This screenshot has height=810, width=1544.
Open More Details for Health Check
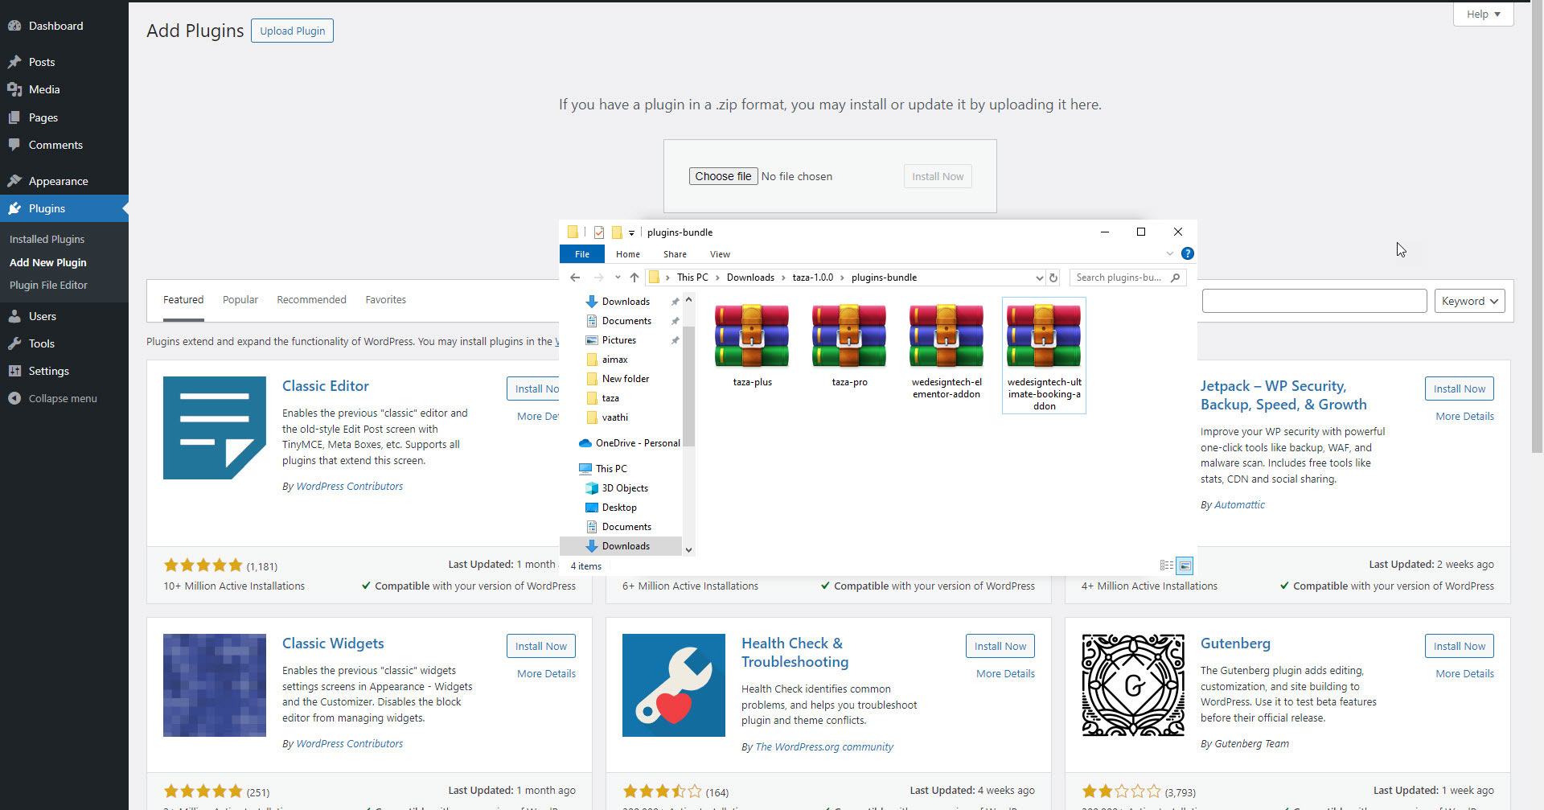pyautogui.click(x=1005, y=673)
